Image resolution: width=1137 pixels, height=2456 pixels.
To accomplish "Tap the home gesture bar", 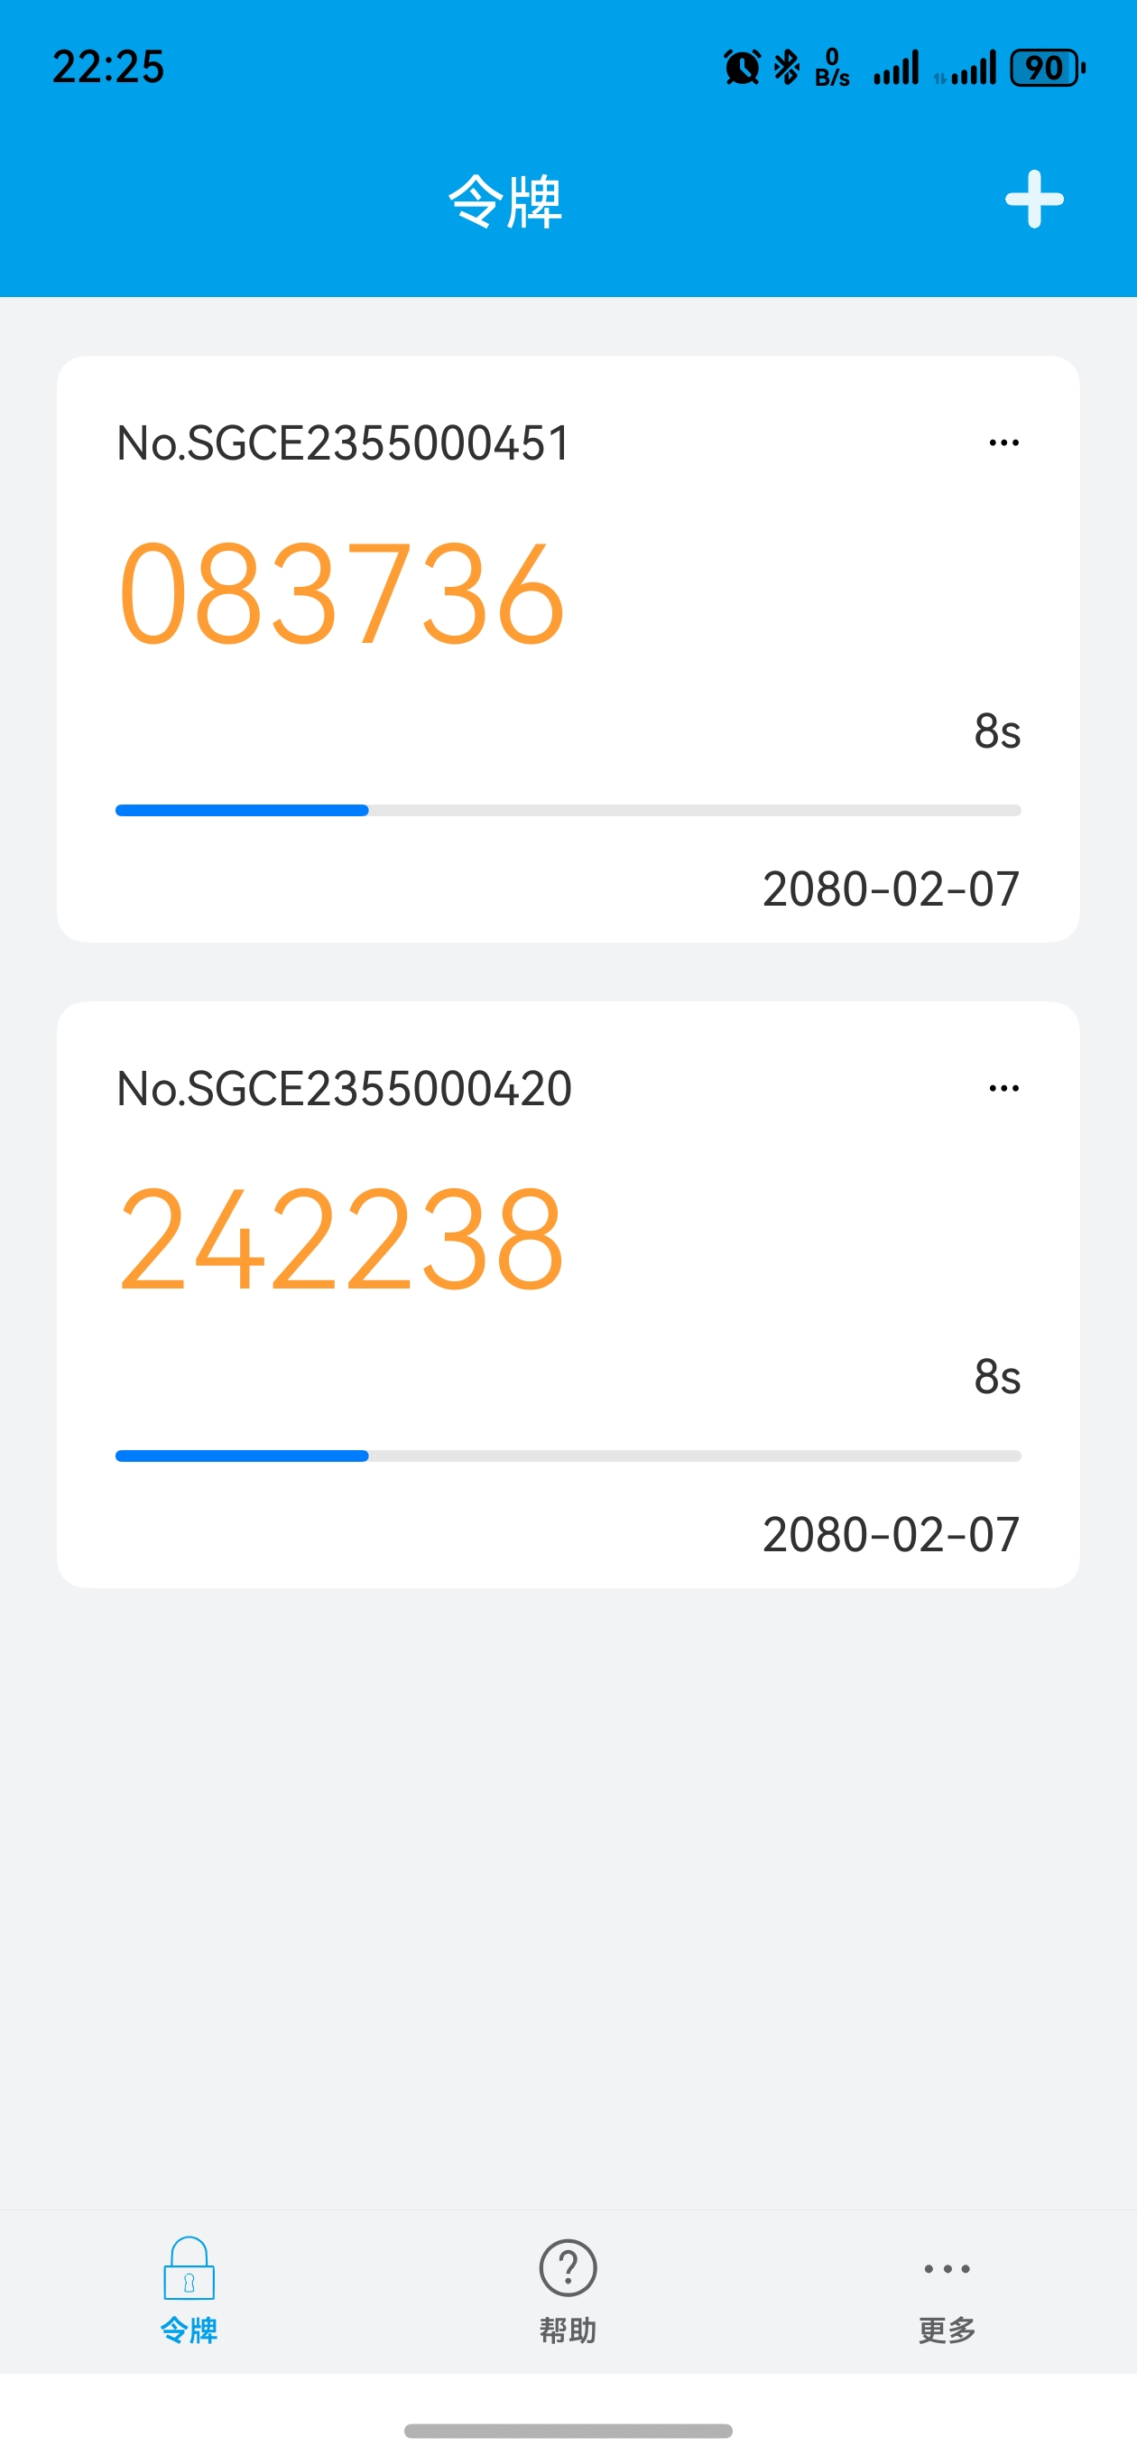I will point(568,2430).
